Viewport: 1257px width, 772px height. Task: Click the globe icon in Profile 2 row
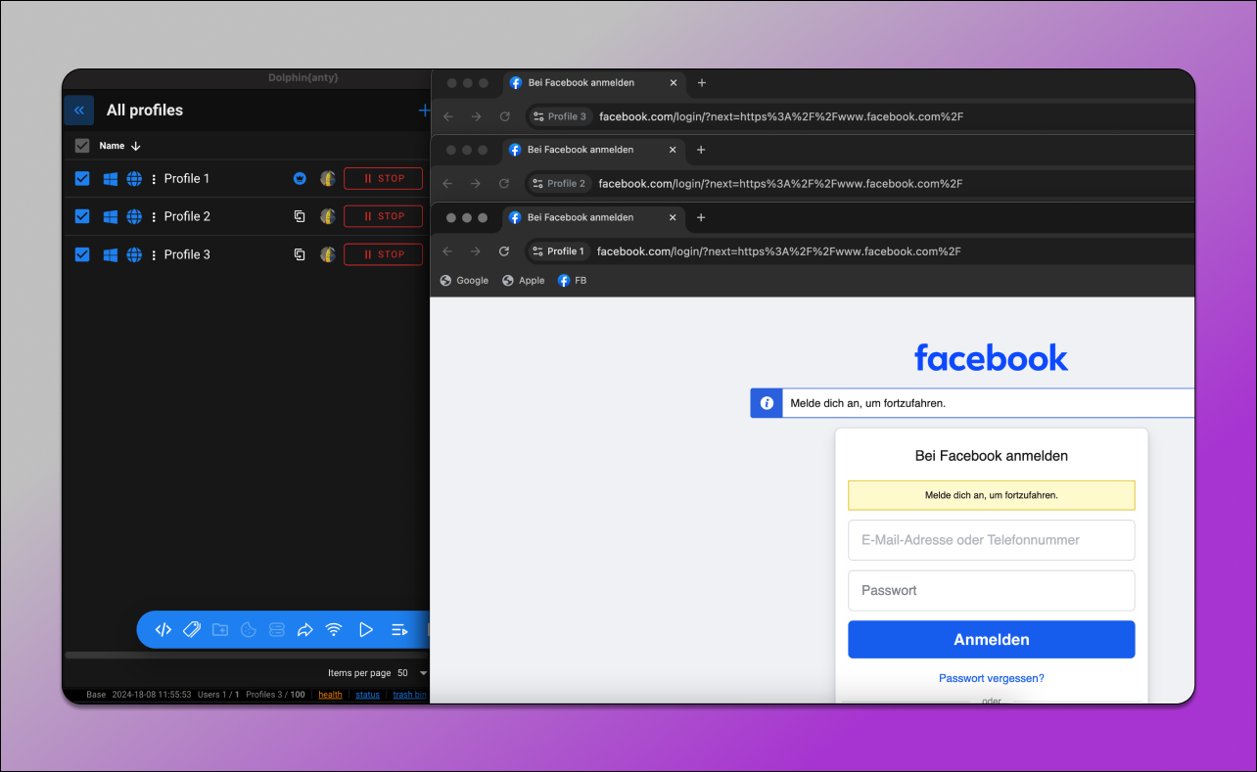coord(134,217)
